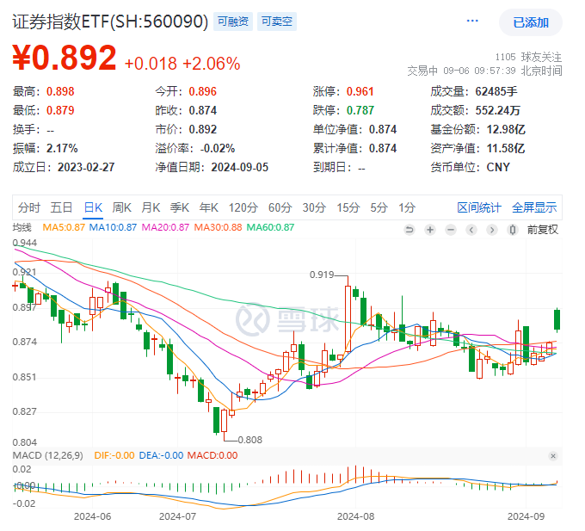Open 全屏显示 fullscreen view
Screen dimensions: 585x531
tap(534, 207)
